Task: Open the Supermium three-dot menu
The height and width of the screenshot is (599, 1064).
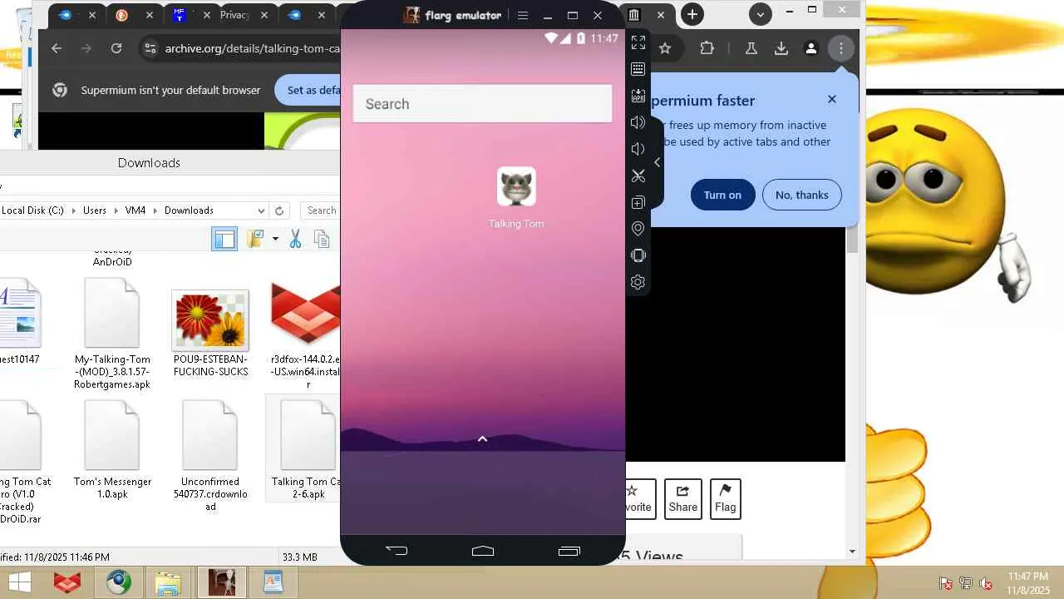Action: (841, 48)
